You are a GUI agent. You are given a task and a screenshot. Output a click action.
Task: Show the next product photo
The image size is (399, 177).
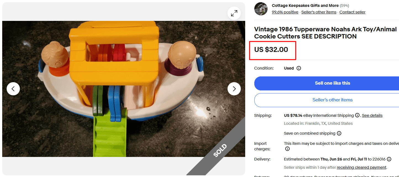click(234, 88)
